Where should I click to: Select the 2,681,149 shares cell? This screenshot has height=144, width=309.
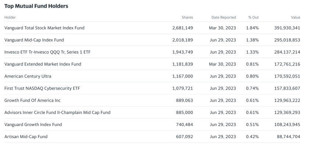point(183,28)
